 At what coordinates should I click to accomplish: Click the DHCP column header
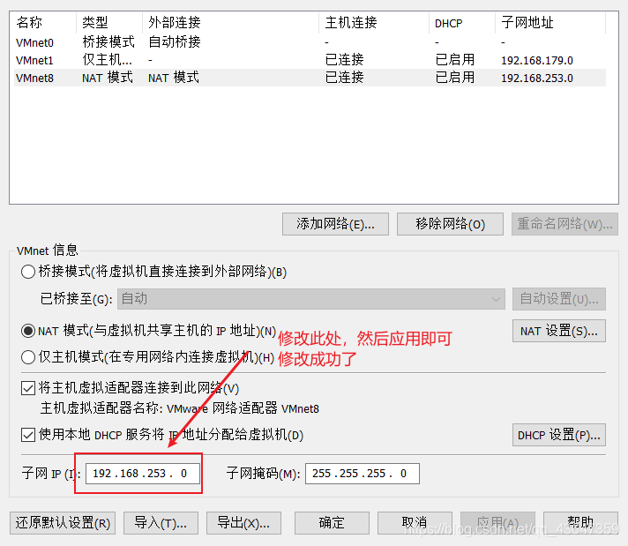tap(462, 22)
